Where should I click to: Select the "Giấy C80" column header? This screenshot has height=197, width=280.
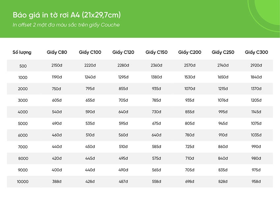pos(57,52)
